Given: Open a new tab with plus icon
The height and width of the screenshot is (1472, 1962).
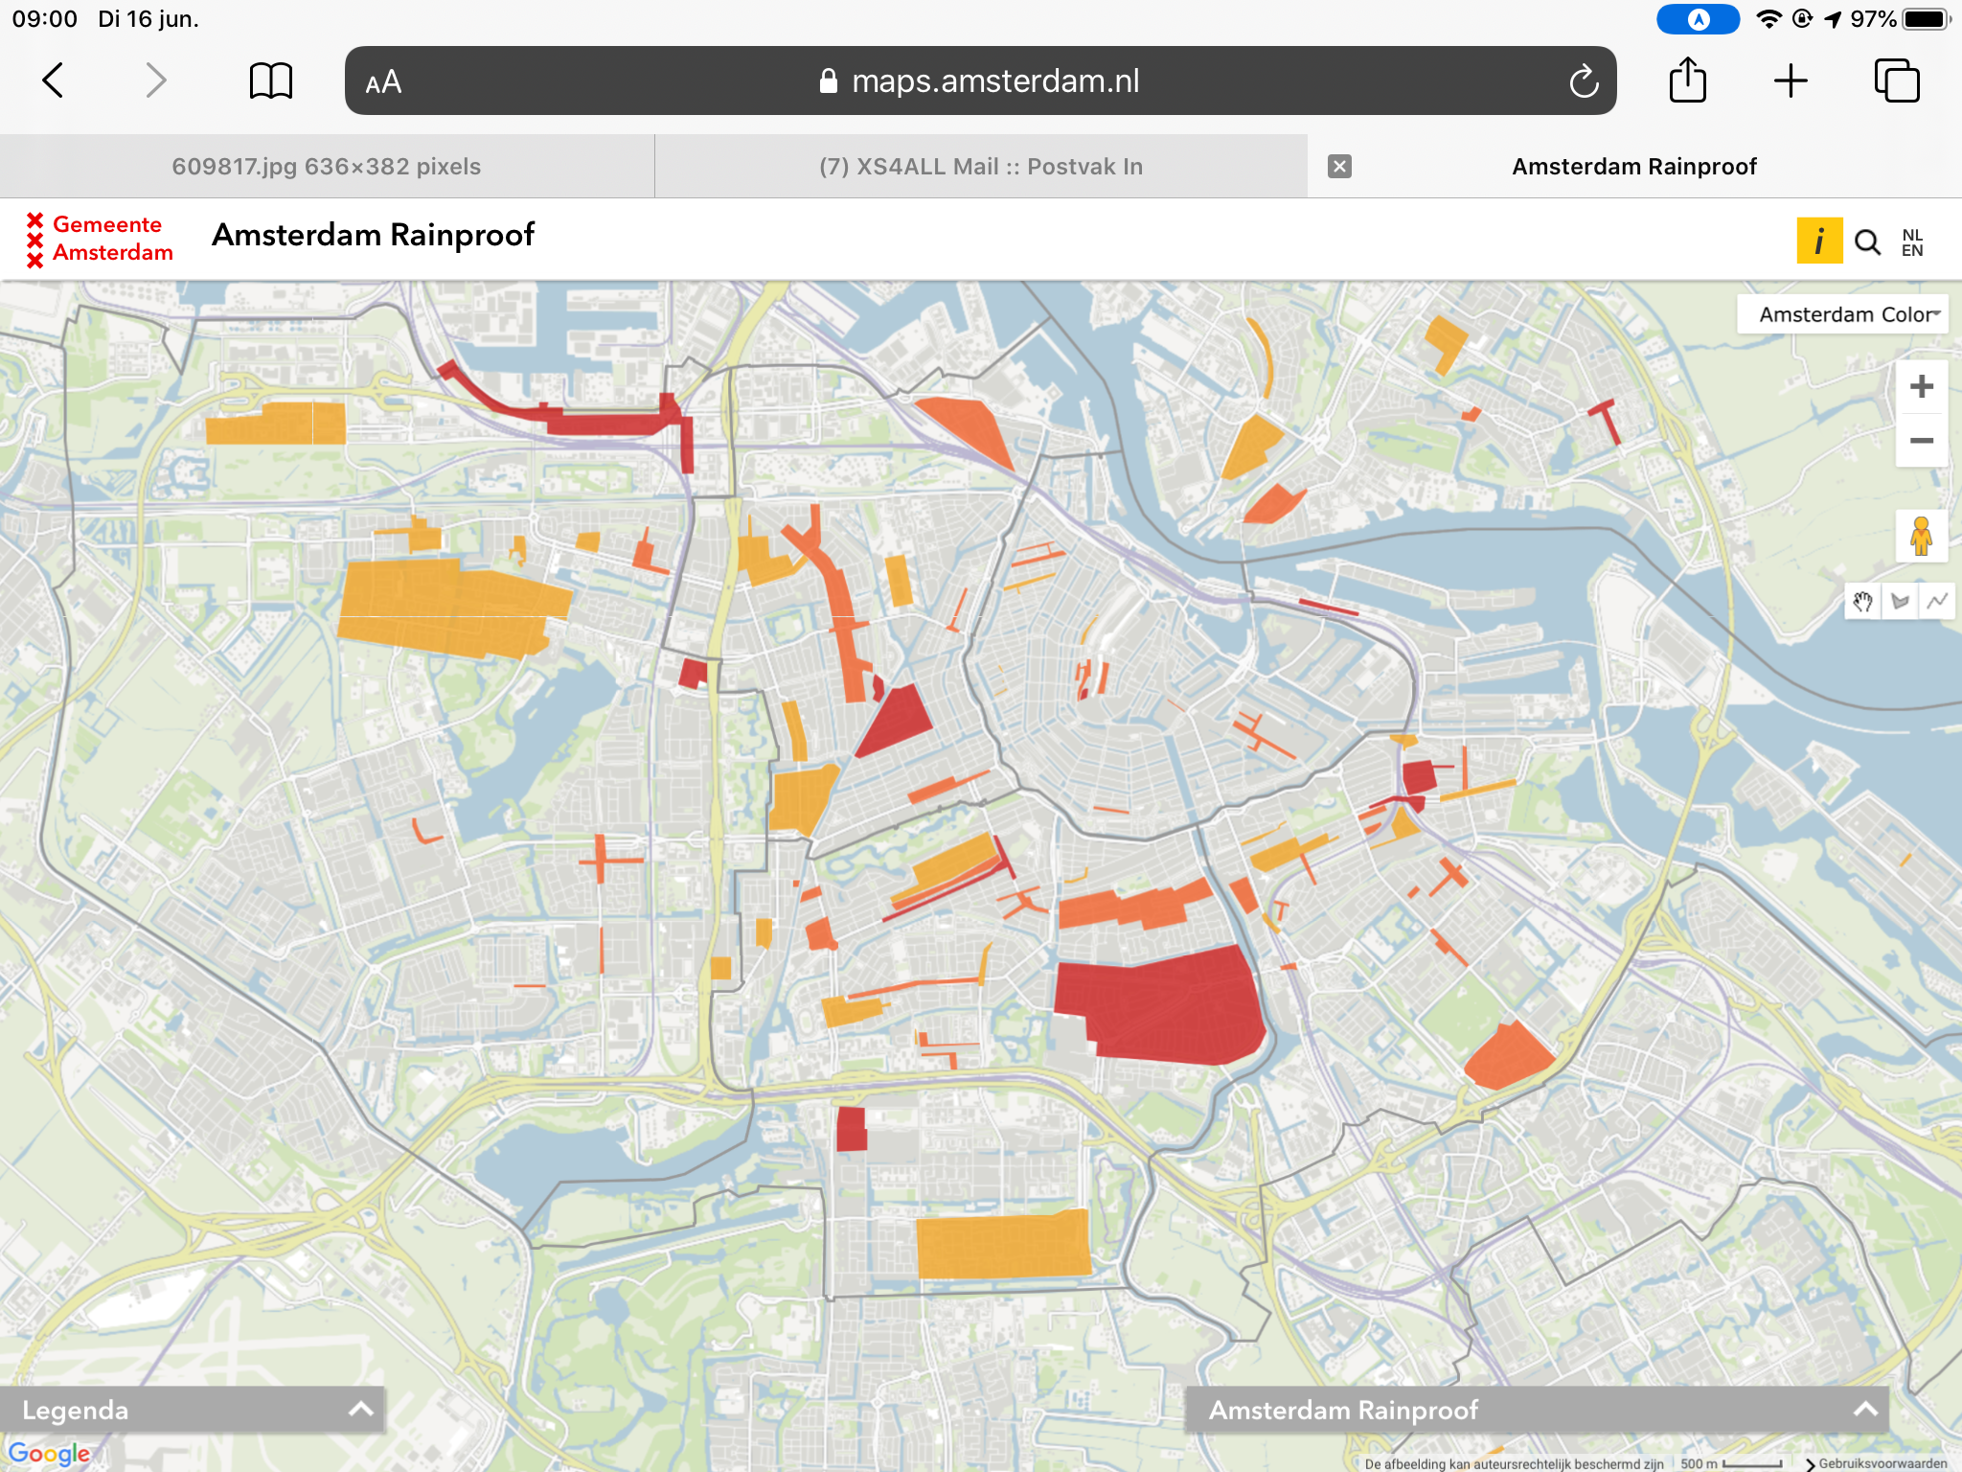Looking at the screenshot, I should (1791, 80).
